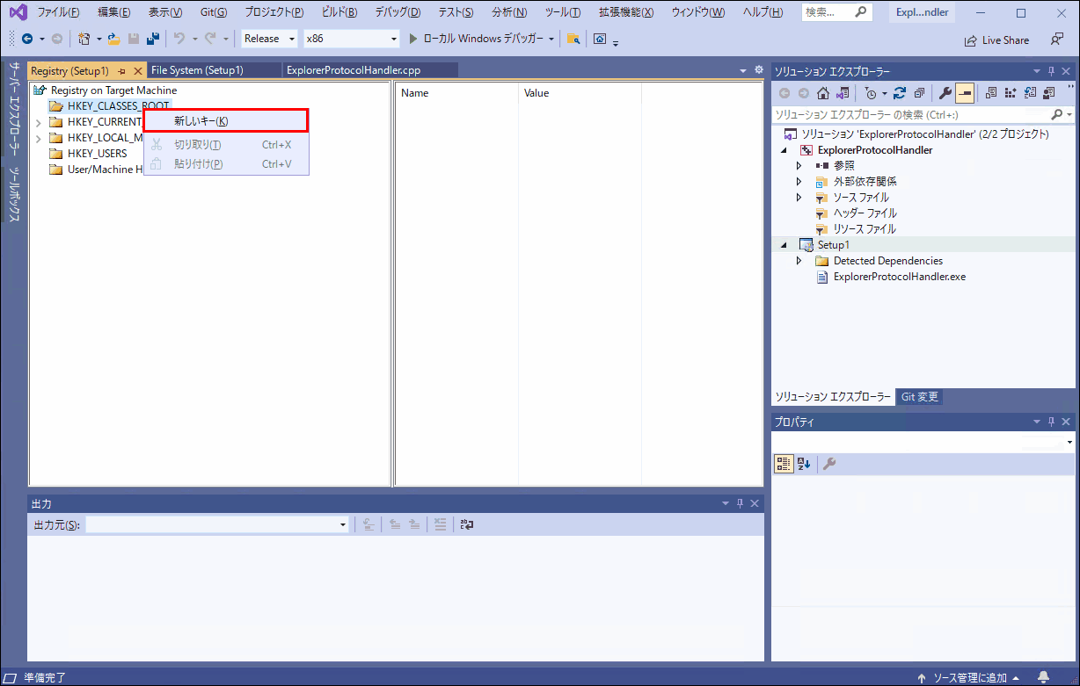This screenshot has width=1080, height=686.
Task: Open the ツールボックス side tab
Action: point(15,194)
